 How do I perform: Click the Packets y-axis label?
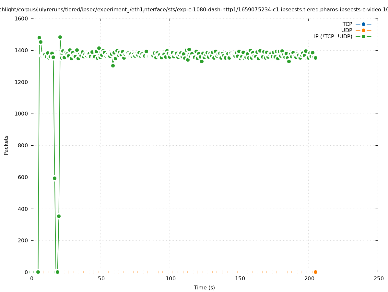click(6, 145)
